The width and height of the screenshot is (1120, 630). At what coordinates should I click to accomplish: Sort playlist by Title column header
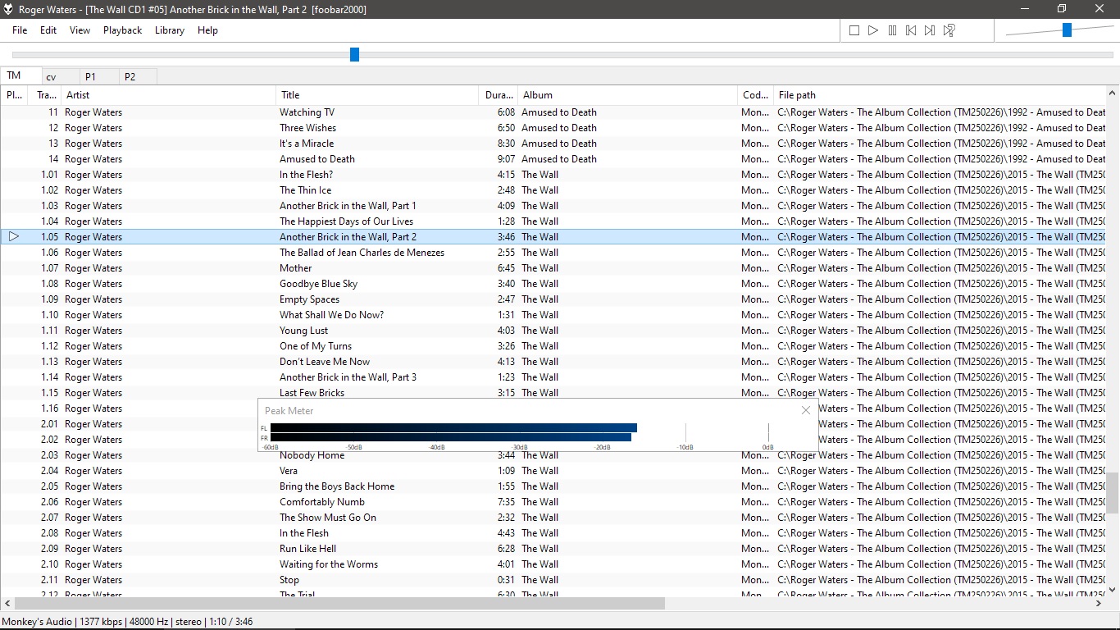tap(377, 95)
